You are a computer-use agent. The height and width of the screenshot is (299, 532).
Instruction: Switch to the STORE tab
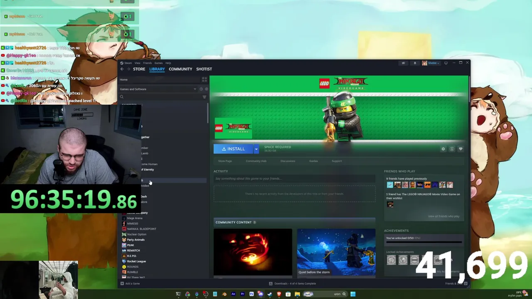(x=139, y=69)
